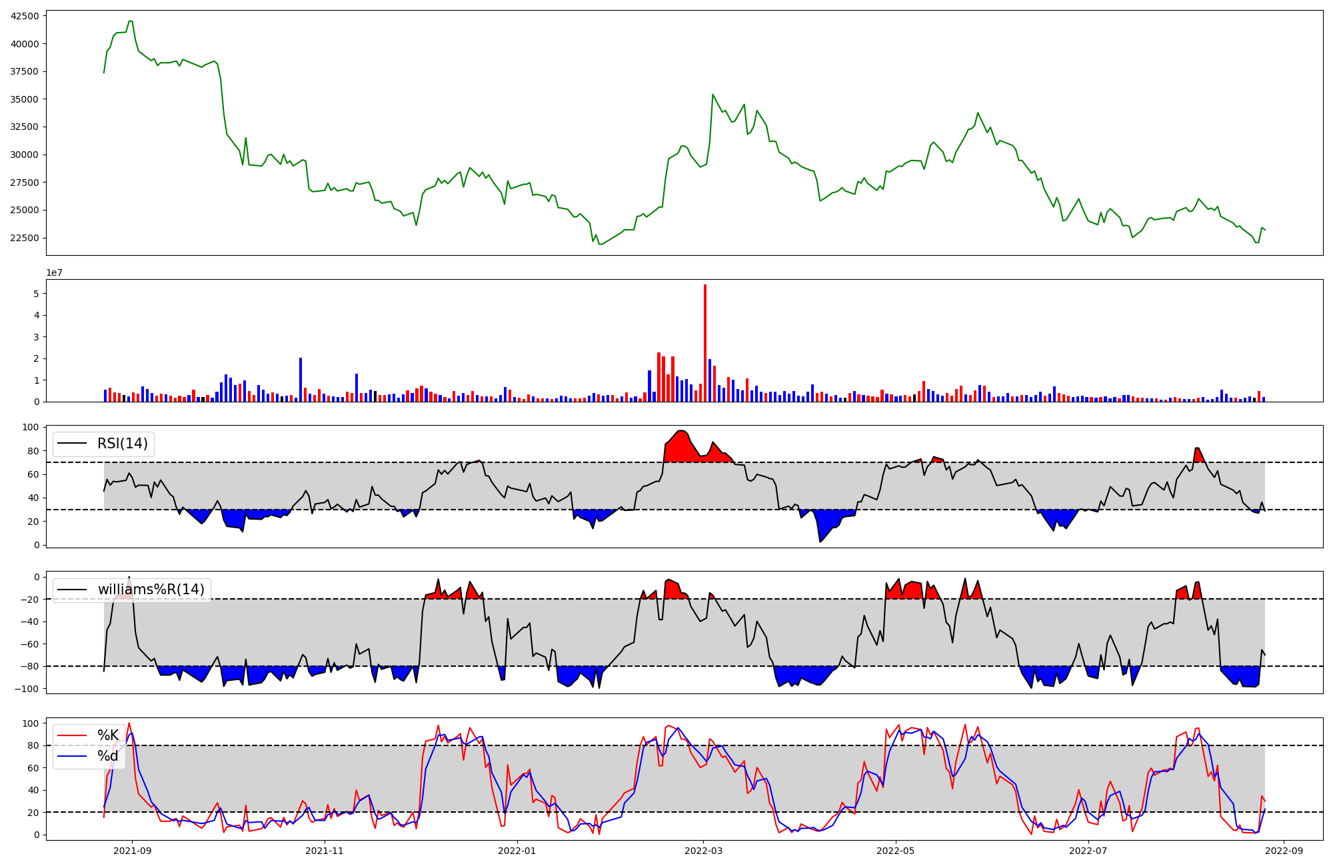Click the tall blue volume bar near 2021-11
The image size is (1333, 866).
pos(301,379)
